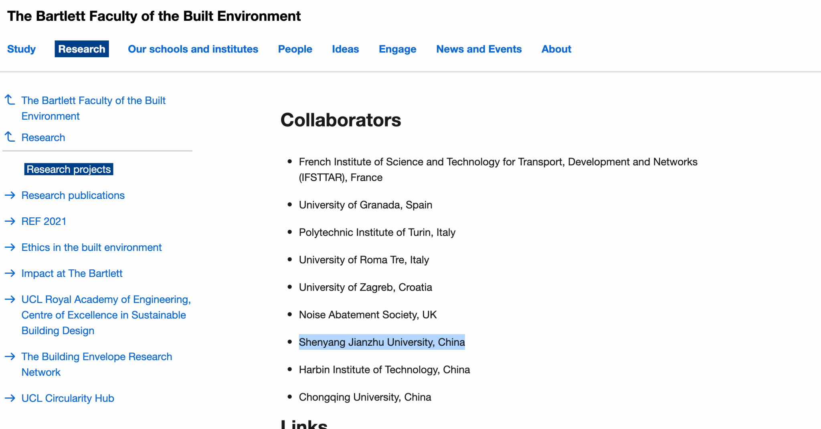Viewport: 821px width, 429px height.
Task: Click University of Zagreb, Croatia
Action: [366, 287]
